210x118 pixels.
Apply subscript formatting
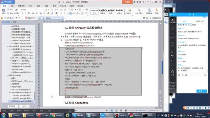coord(40,13)
